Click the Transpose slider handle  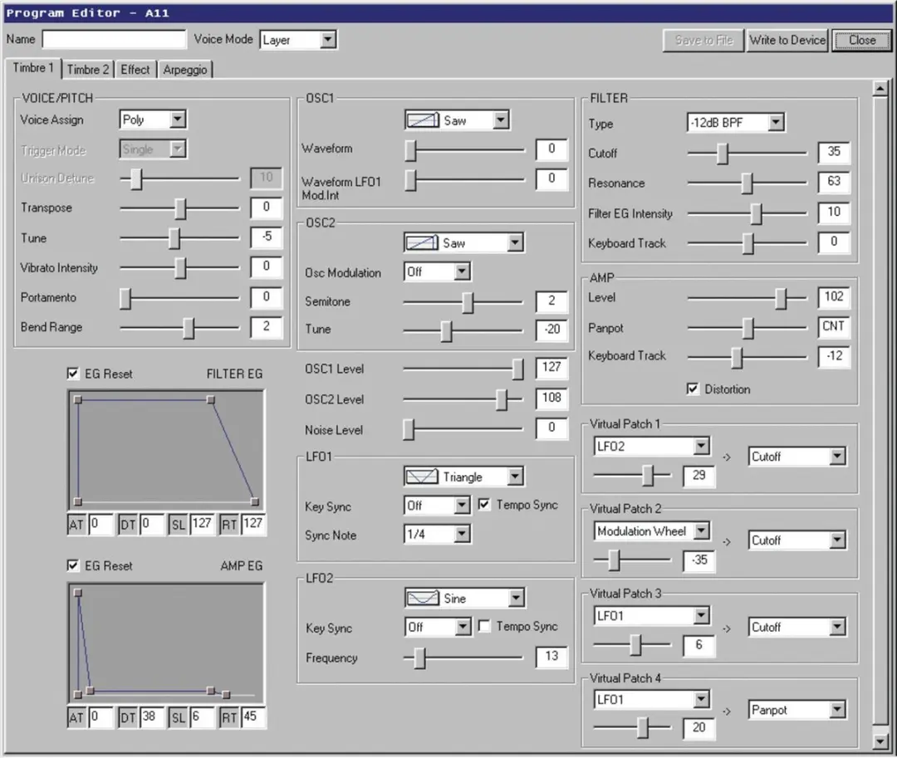click(x=180, y=208)
